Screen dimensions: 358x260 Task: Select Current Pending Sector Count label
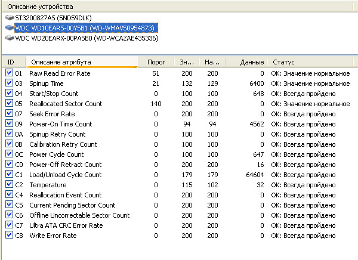coord(72,205)
